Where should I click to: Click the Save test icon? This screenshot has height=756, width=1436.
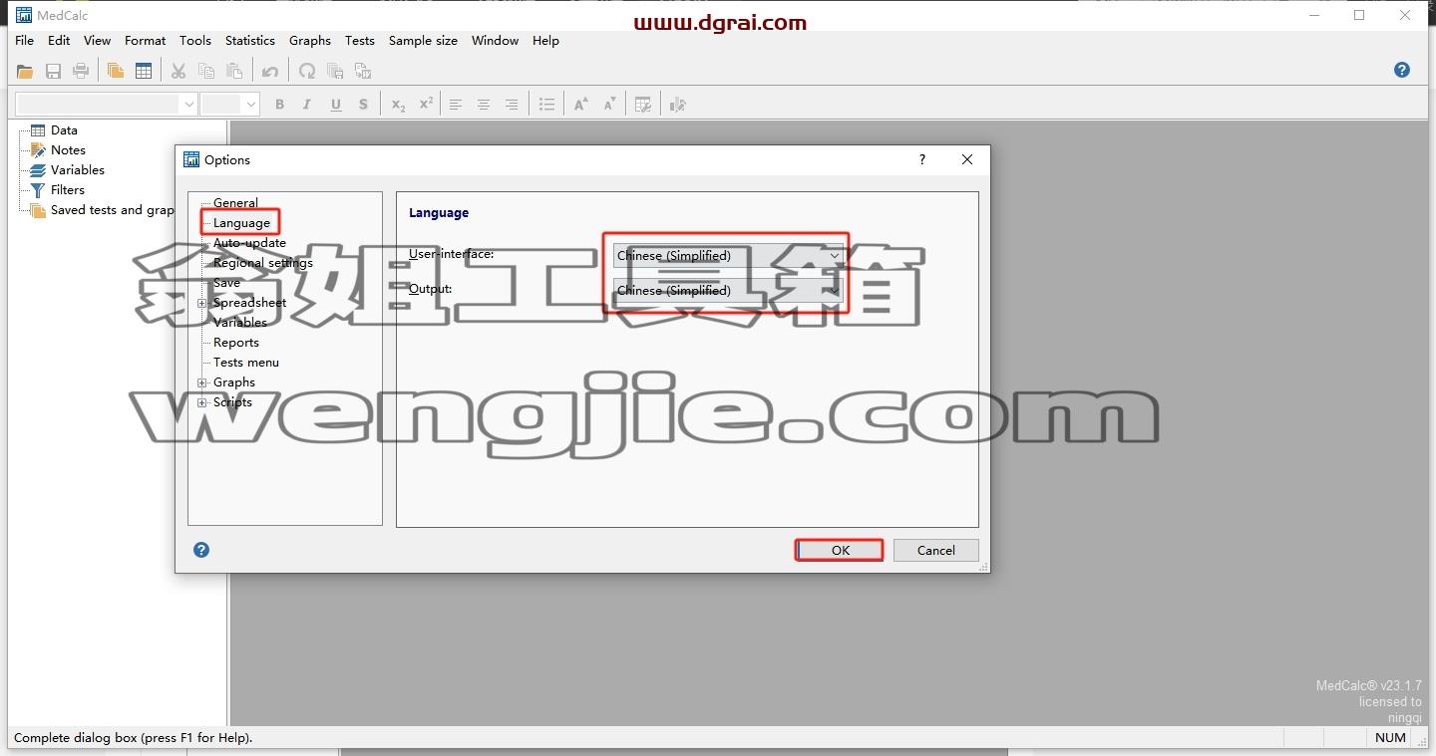coord(335,71)
